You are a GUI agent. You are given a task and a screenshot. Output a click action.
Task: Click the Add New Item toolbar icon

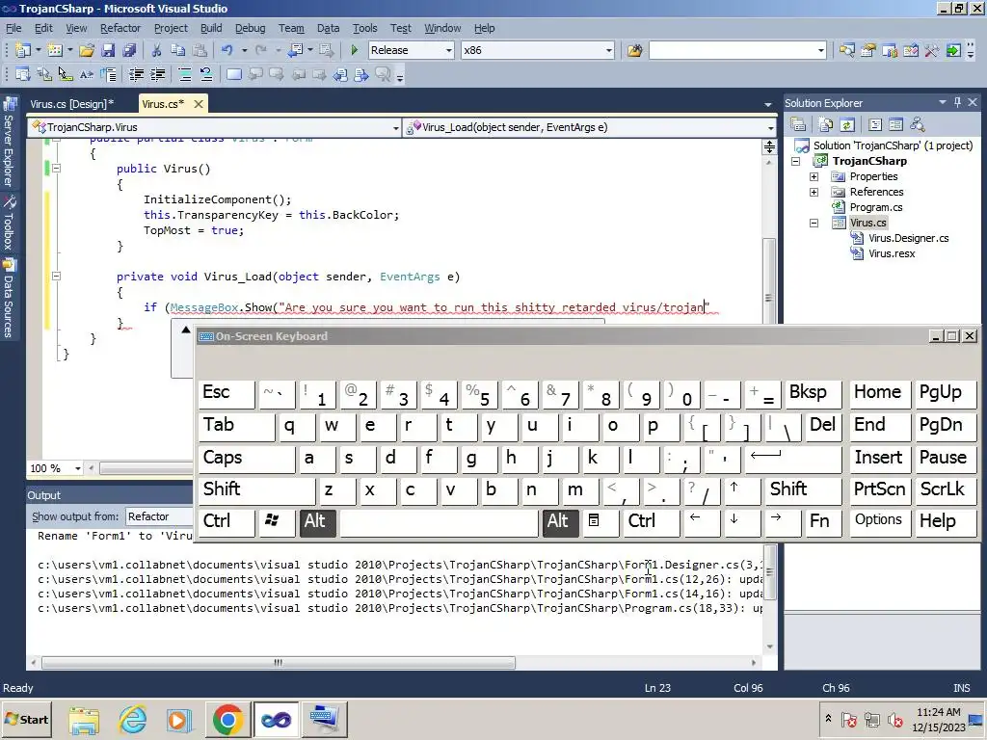coord(55,50)
